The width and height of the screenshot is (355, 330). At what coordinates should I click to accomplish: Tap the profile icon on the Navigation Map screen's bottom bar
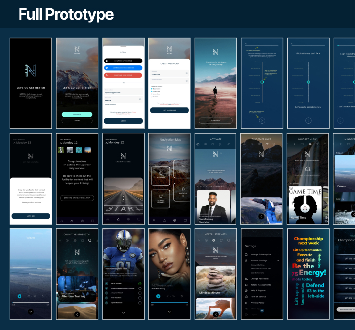tap(154, 220)
